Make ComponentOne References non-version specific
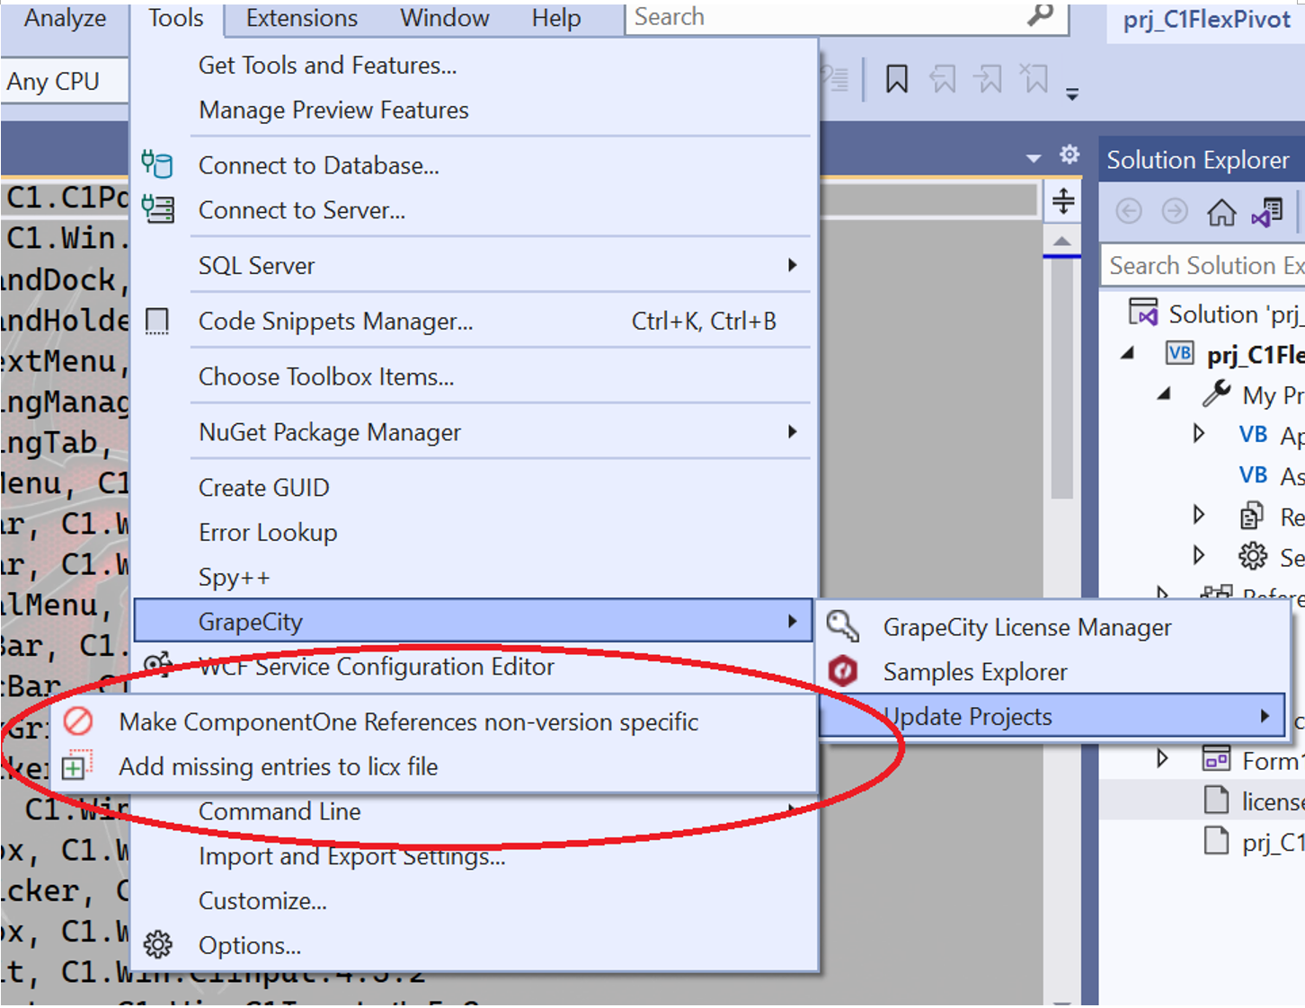Viewport: 1305px width, 1008px height. pyautogui.click(x=433, y=722)
